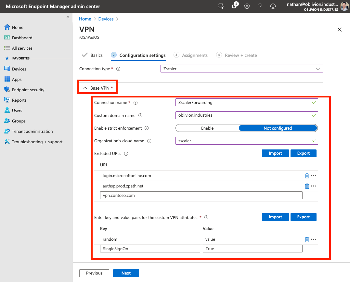Open the settings gear in header
The image size is (350, 282).
pyautogui.click(x=247, y=6)
